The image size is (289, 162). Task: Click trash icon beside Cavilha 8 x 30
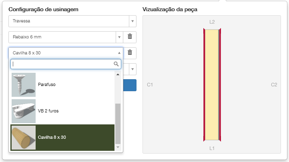pyautogui.click(x=130, y=52)
